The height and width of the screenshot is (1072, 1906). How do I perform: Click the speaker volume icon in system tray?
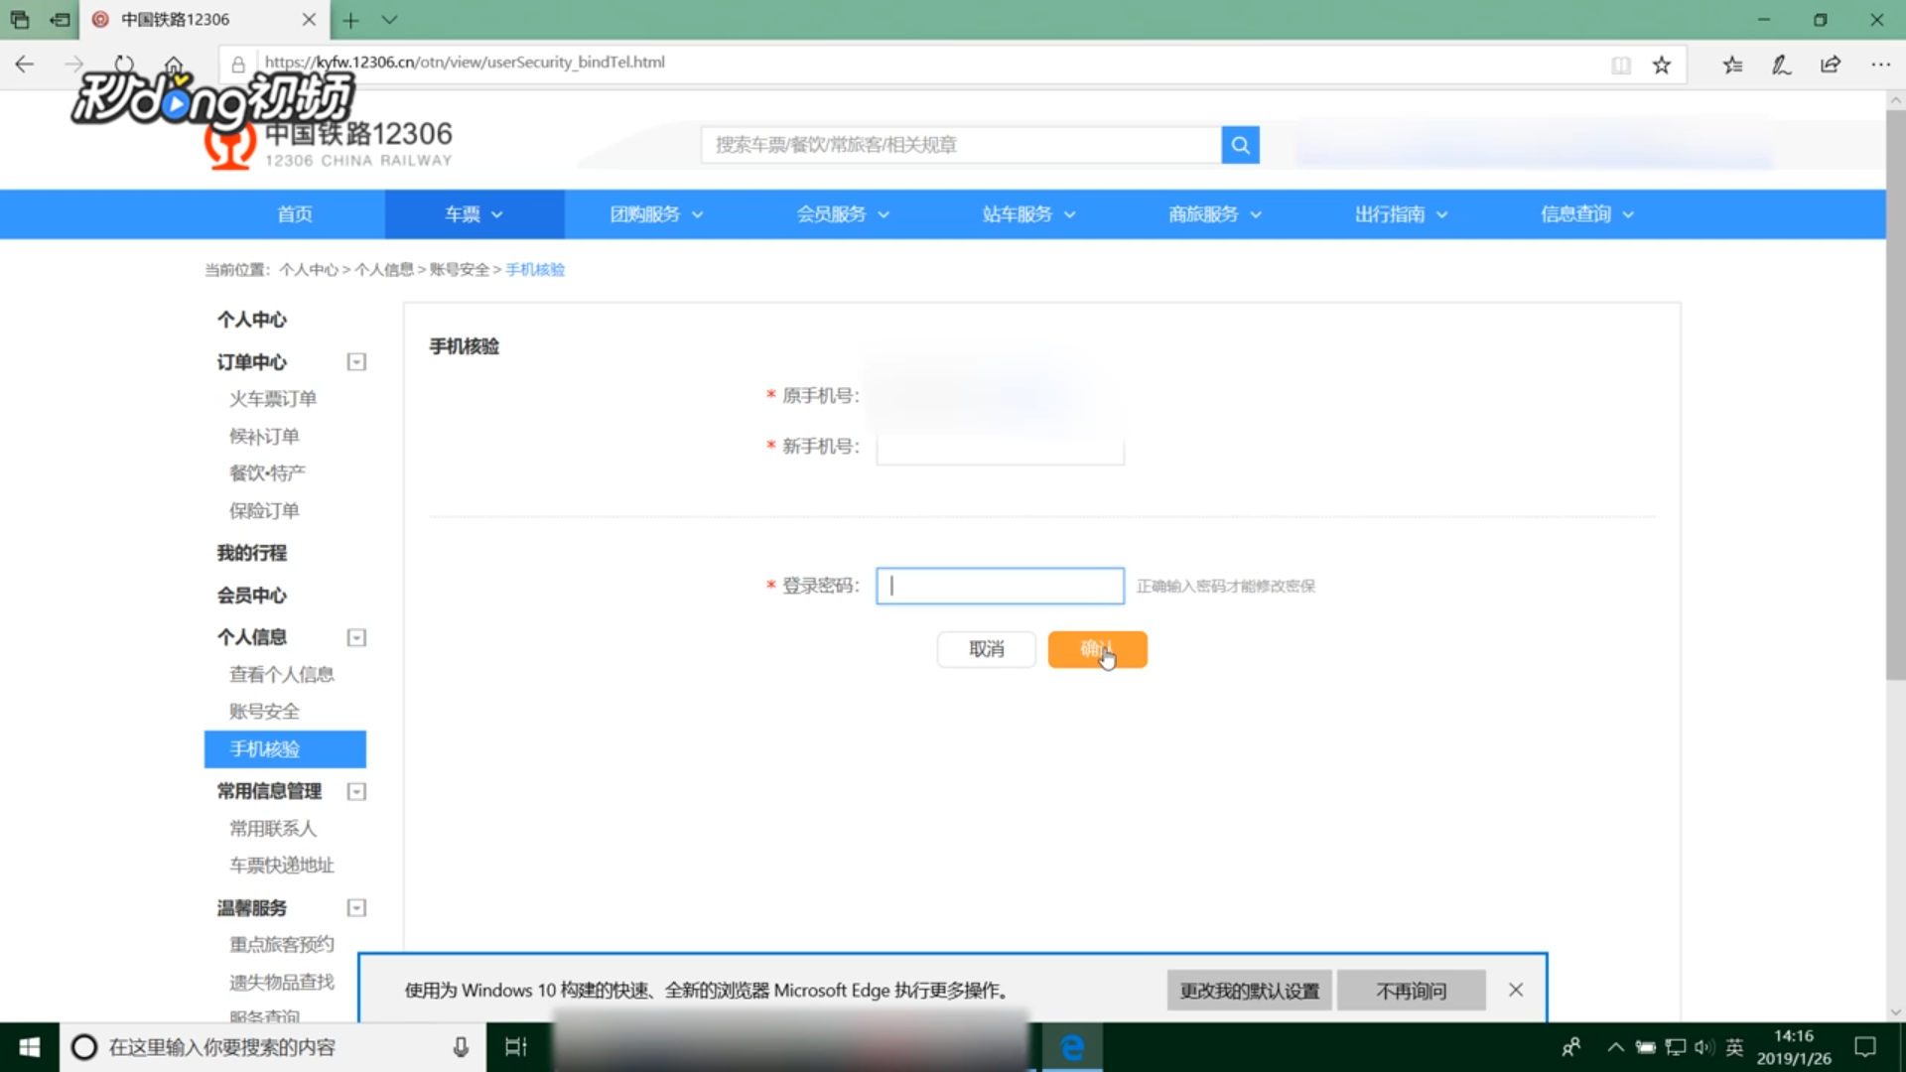tap(1703, 1046)
